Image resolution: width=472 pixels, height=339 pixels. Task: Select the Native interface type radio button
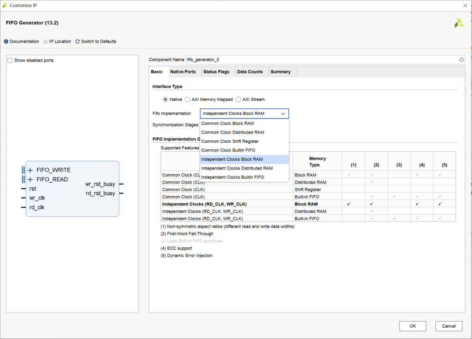(165, 99)
